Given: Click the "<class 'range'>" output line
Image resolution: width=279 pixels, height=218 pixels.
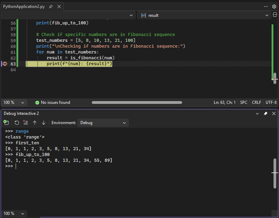Looking at the screenshot, I should pyautogui.click(x=25, y=137).
